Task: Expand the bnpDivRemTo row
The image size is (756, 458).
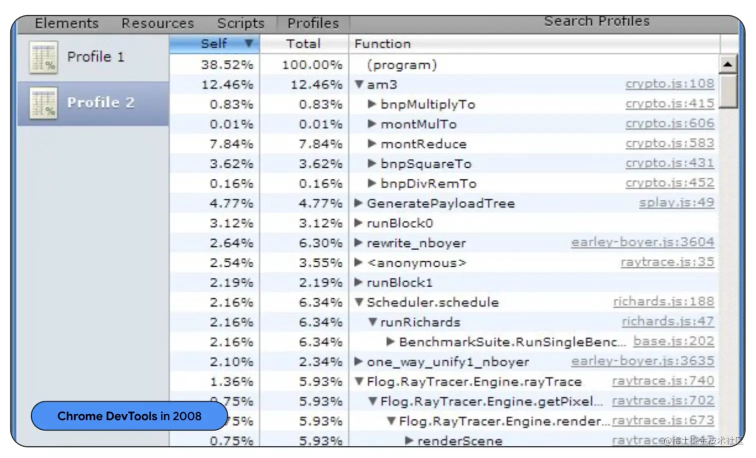Action: [x=371, y=183]
